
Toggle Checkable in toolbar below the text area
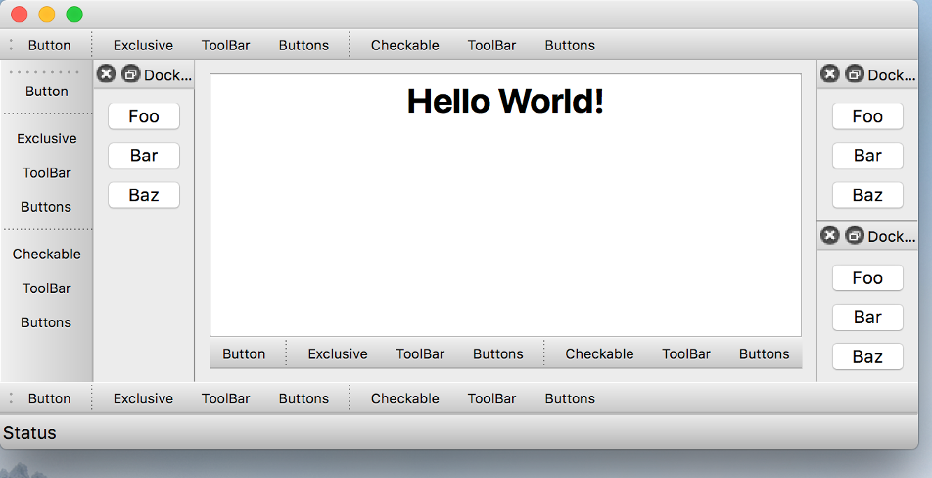pyautogui.click(x=599, y=354)
